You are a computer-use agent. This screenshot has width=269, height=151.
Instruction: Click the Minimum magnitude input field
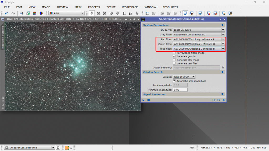point(180,90)
